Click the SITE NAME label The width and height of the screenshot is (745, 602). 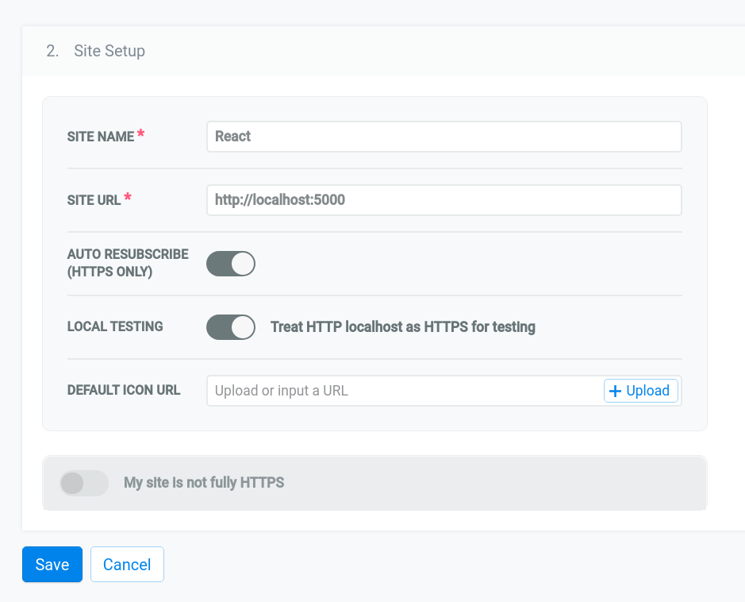coord(101,137)
